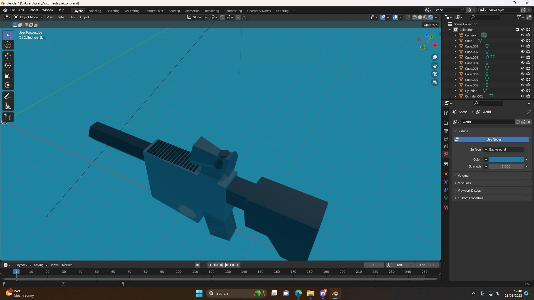
Task: Switch to the Shading workspace tab
Action: (x=174, y=11)
